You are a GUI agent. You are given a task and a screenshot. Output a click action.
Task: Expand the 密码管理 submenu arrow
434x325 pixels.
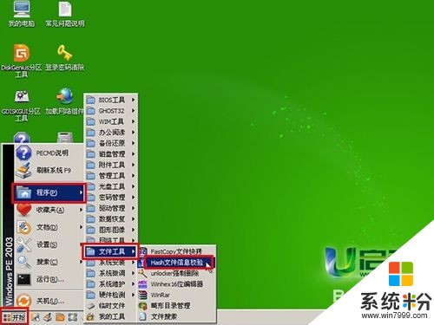[x=134, y=198]
